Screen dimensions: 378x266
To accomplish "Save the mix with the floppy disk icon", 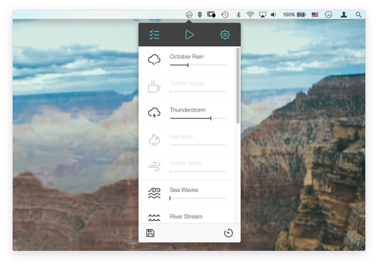I will [x=150, y=233].
